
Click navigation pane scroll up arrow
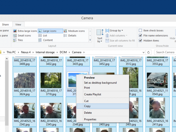[x=7, y=59]
